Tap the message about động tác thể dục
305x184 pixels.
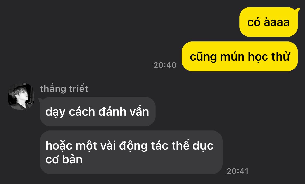click(x=131, y=152)
